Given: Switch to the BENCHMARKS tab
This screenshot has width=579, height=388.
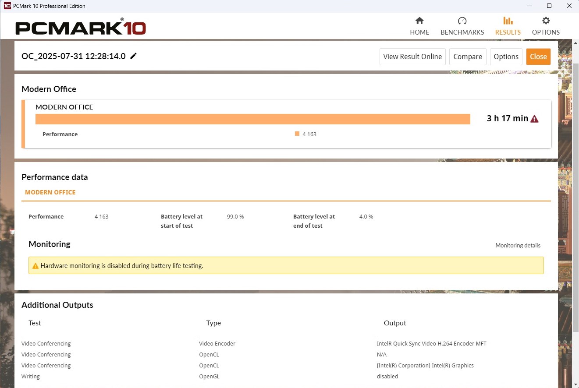Looking at the screenshot, I should (x=462, y=26).
